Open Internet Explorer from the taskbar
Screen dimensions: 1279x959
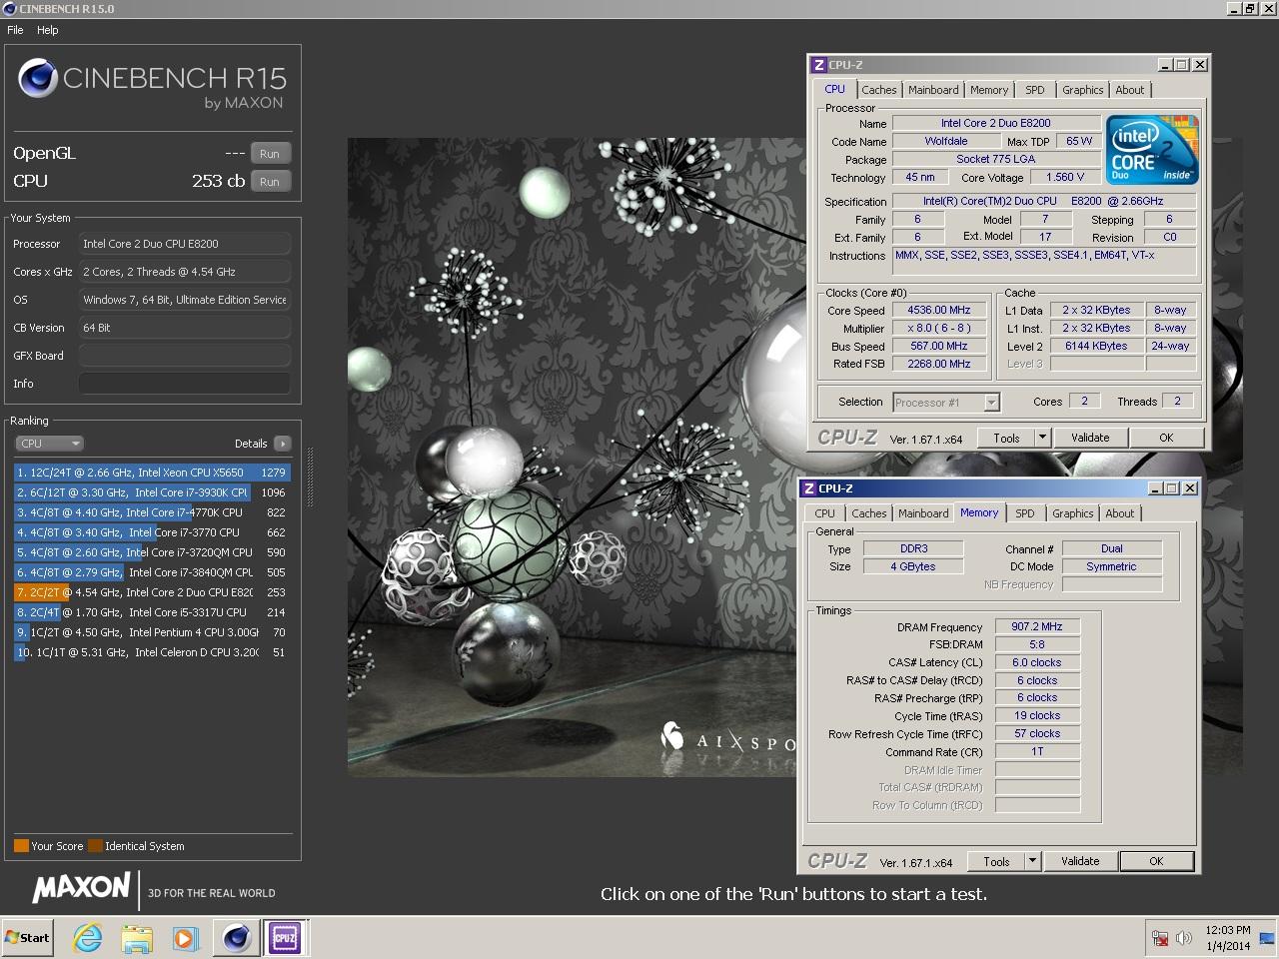coord(88,938)
